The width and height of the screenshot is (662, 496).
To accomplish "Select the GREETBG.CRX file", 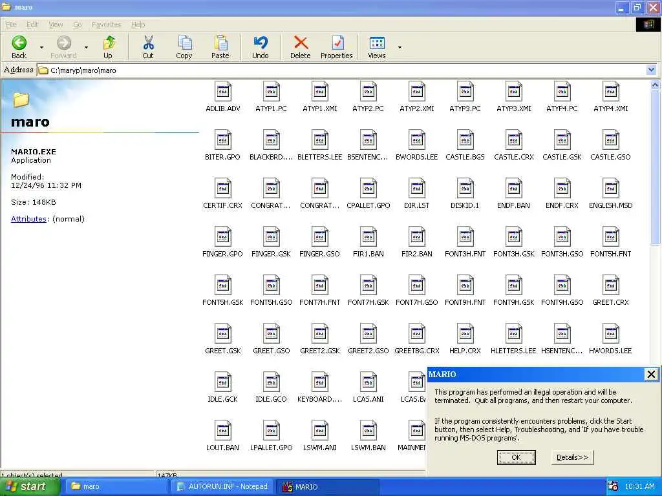I will 417,340.
